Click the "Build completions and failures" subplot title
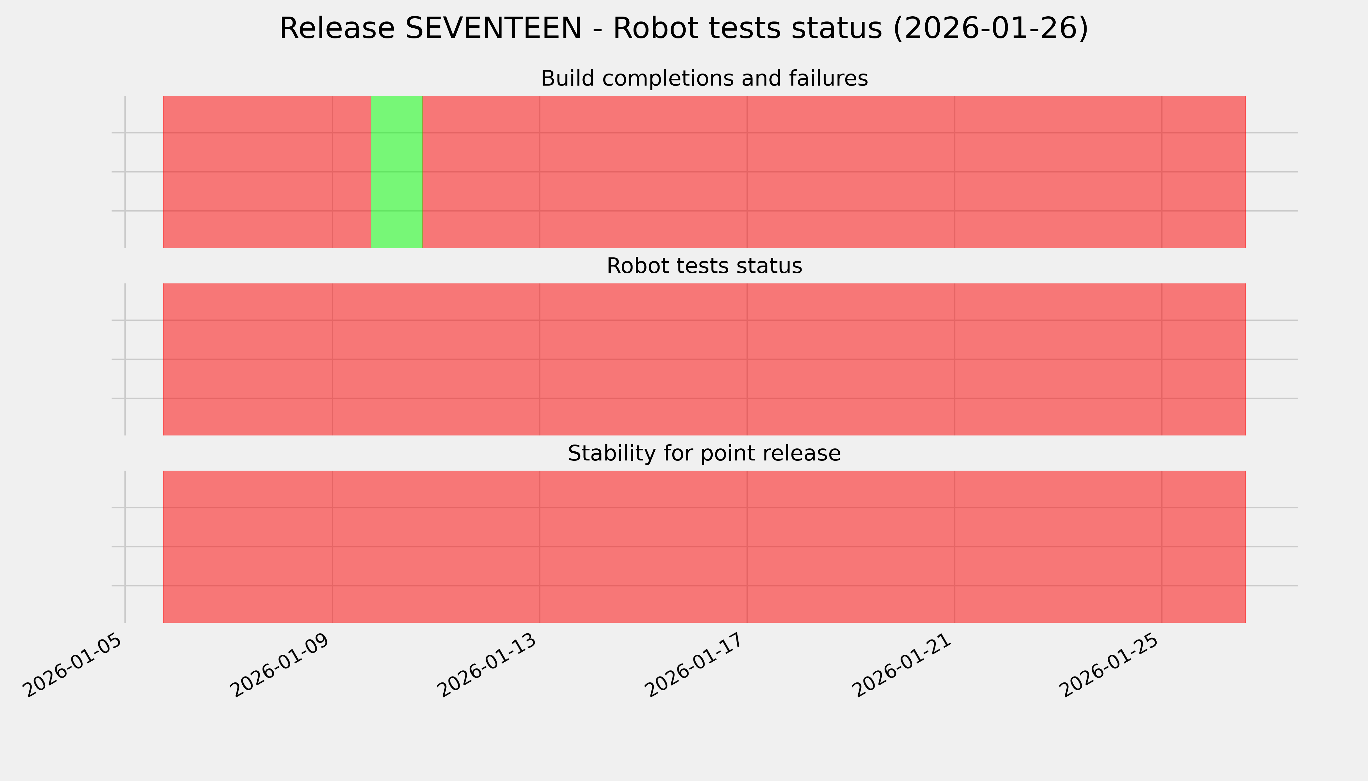The width and height of the screenshot is (1368, 781). pyautogui.click(x=704, y=79)
